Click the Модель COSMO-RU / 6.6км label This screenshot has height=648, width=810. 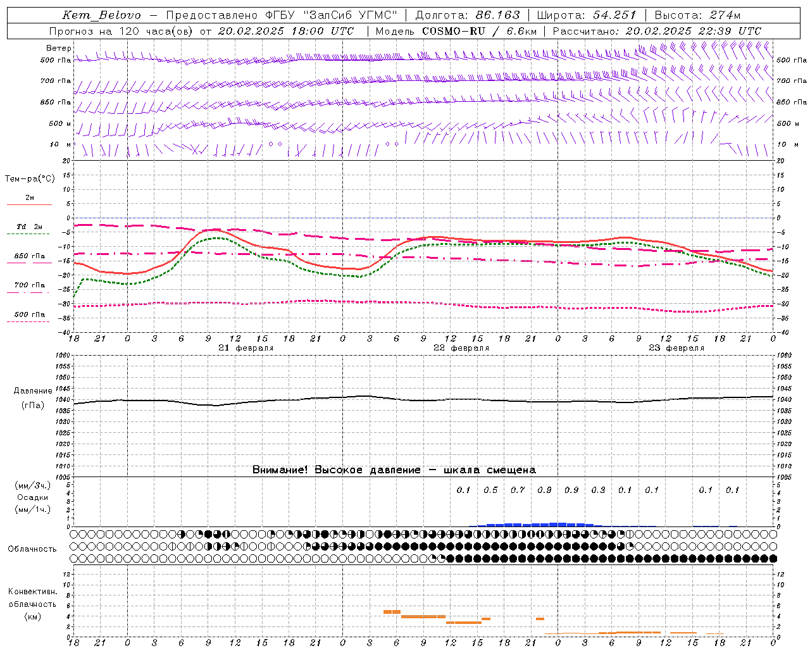[456, 31]
